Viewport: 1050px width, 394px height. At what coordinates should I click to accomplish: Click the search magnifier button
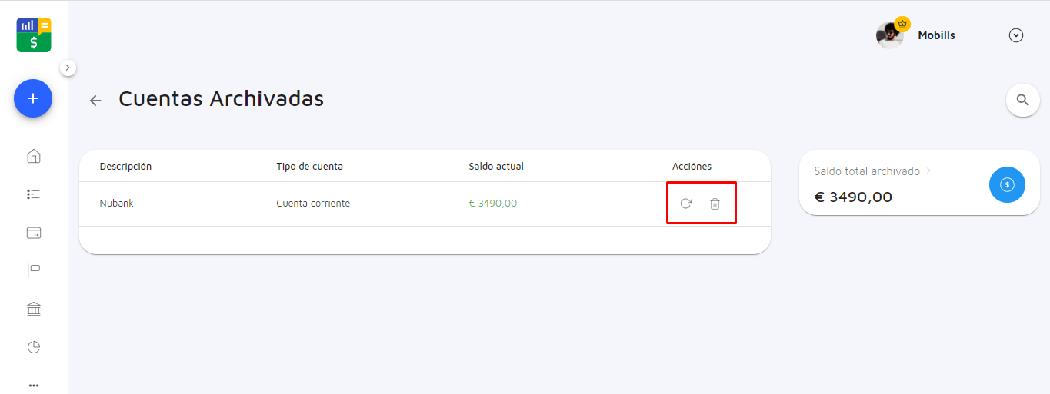[x=1022, y=100]
